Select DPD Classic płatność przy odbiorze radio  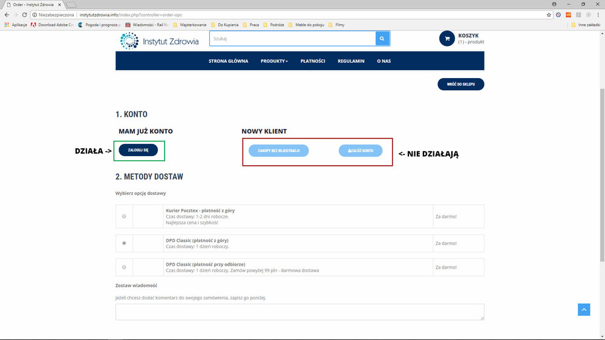[x=124, y=267]
